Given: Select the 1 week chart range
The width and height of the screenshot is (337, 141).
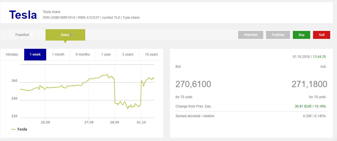Looking at the screenshot, I should (x=35, y=54).
